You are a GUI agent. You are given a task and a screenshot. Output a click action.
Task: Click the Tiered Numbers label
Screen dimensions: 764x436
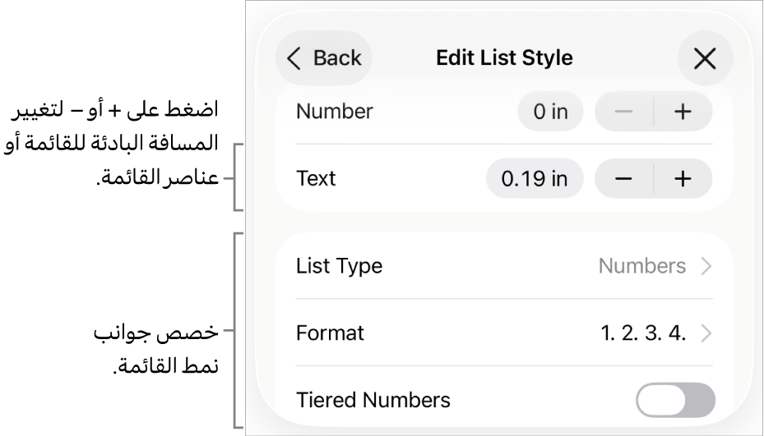click(x=373, y=401)
